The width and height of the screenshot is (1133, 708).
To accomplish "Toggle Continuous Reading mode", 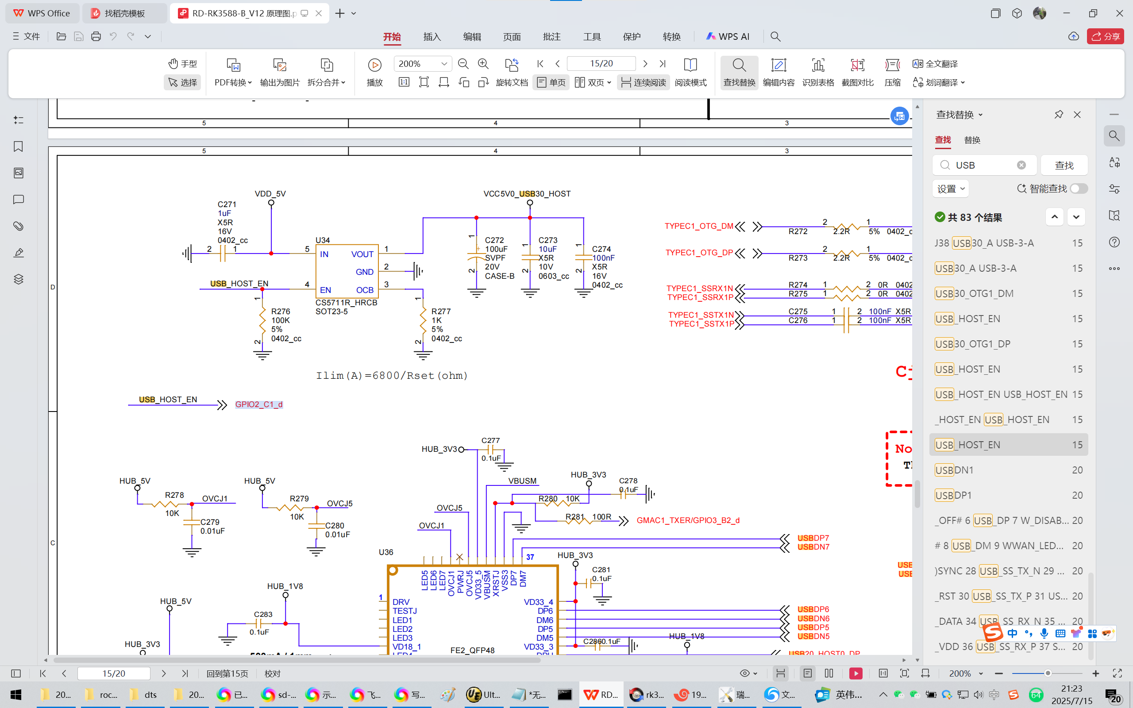I will (x=643, y=82).
